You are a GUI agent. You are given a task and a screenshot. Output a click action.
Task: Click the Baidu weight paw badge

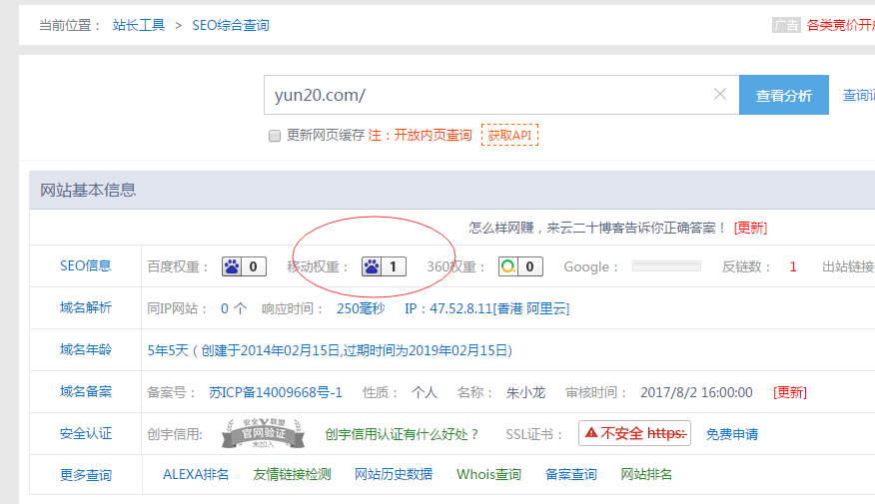pos(244,266)
